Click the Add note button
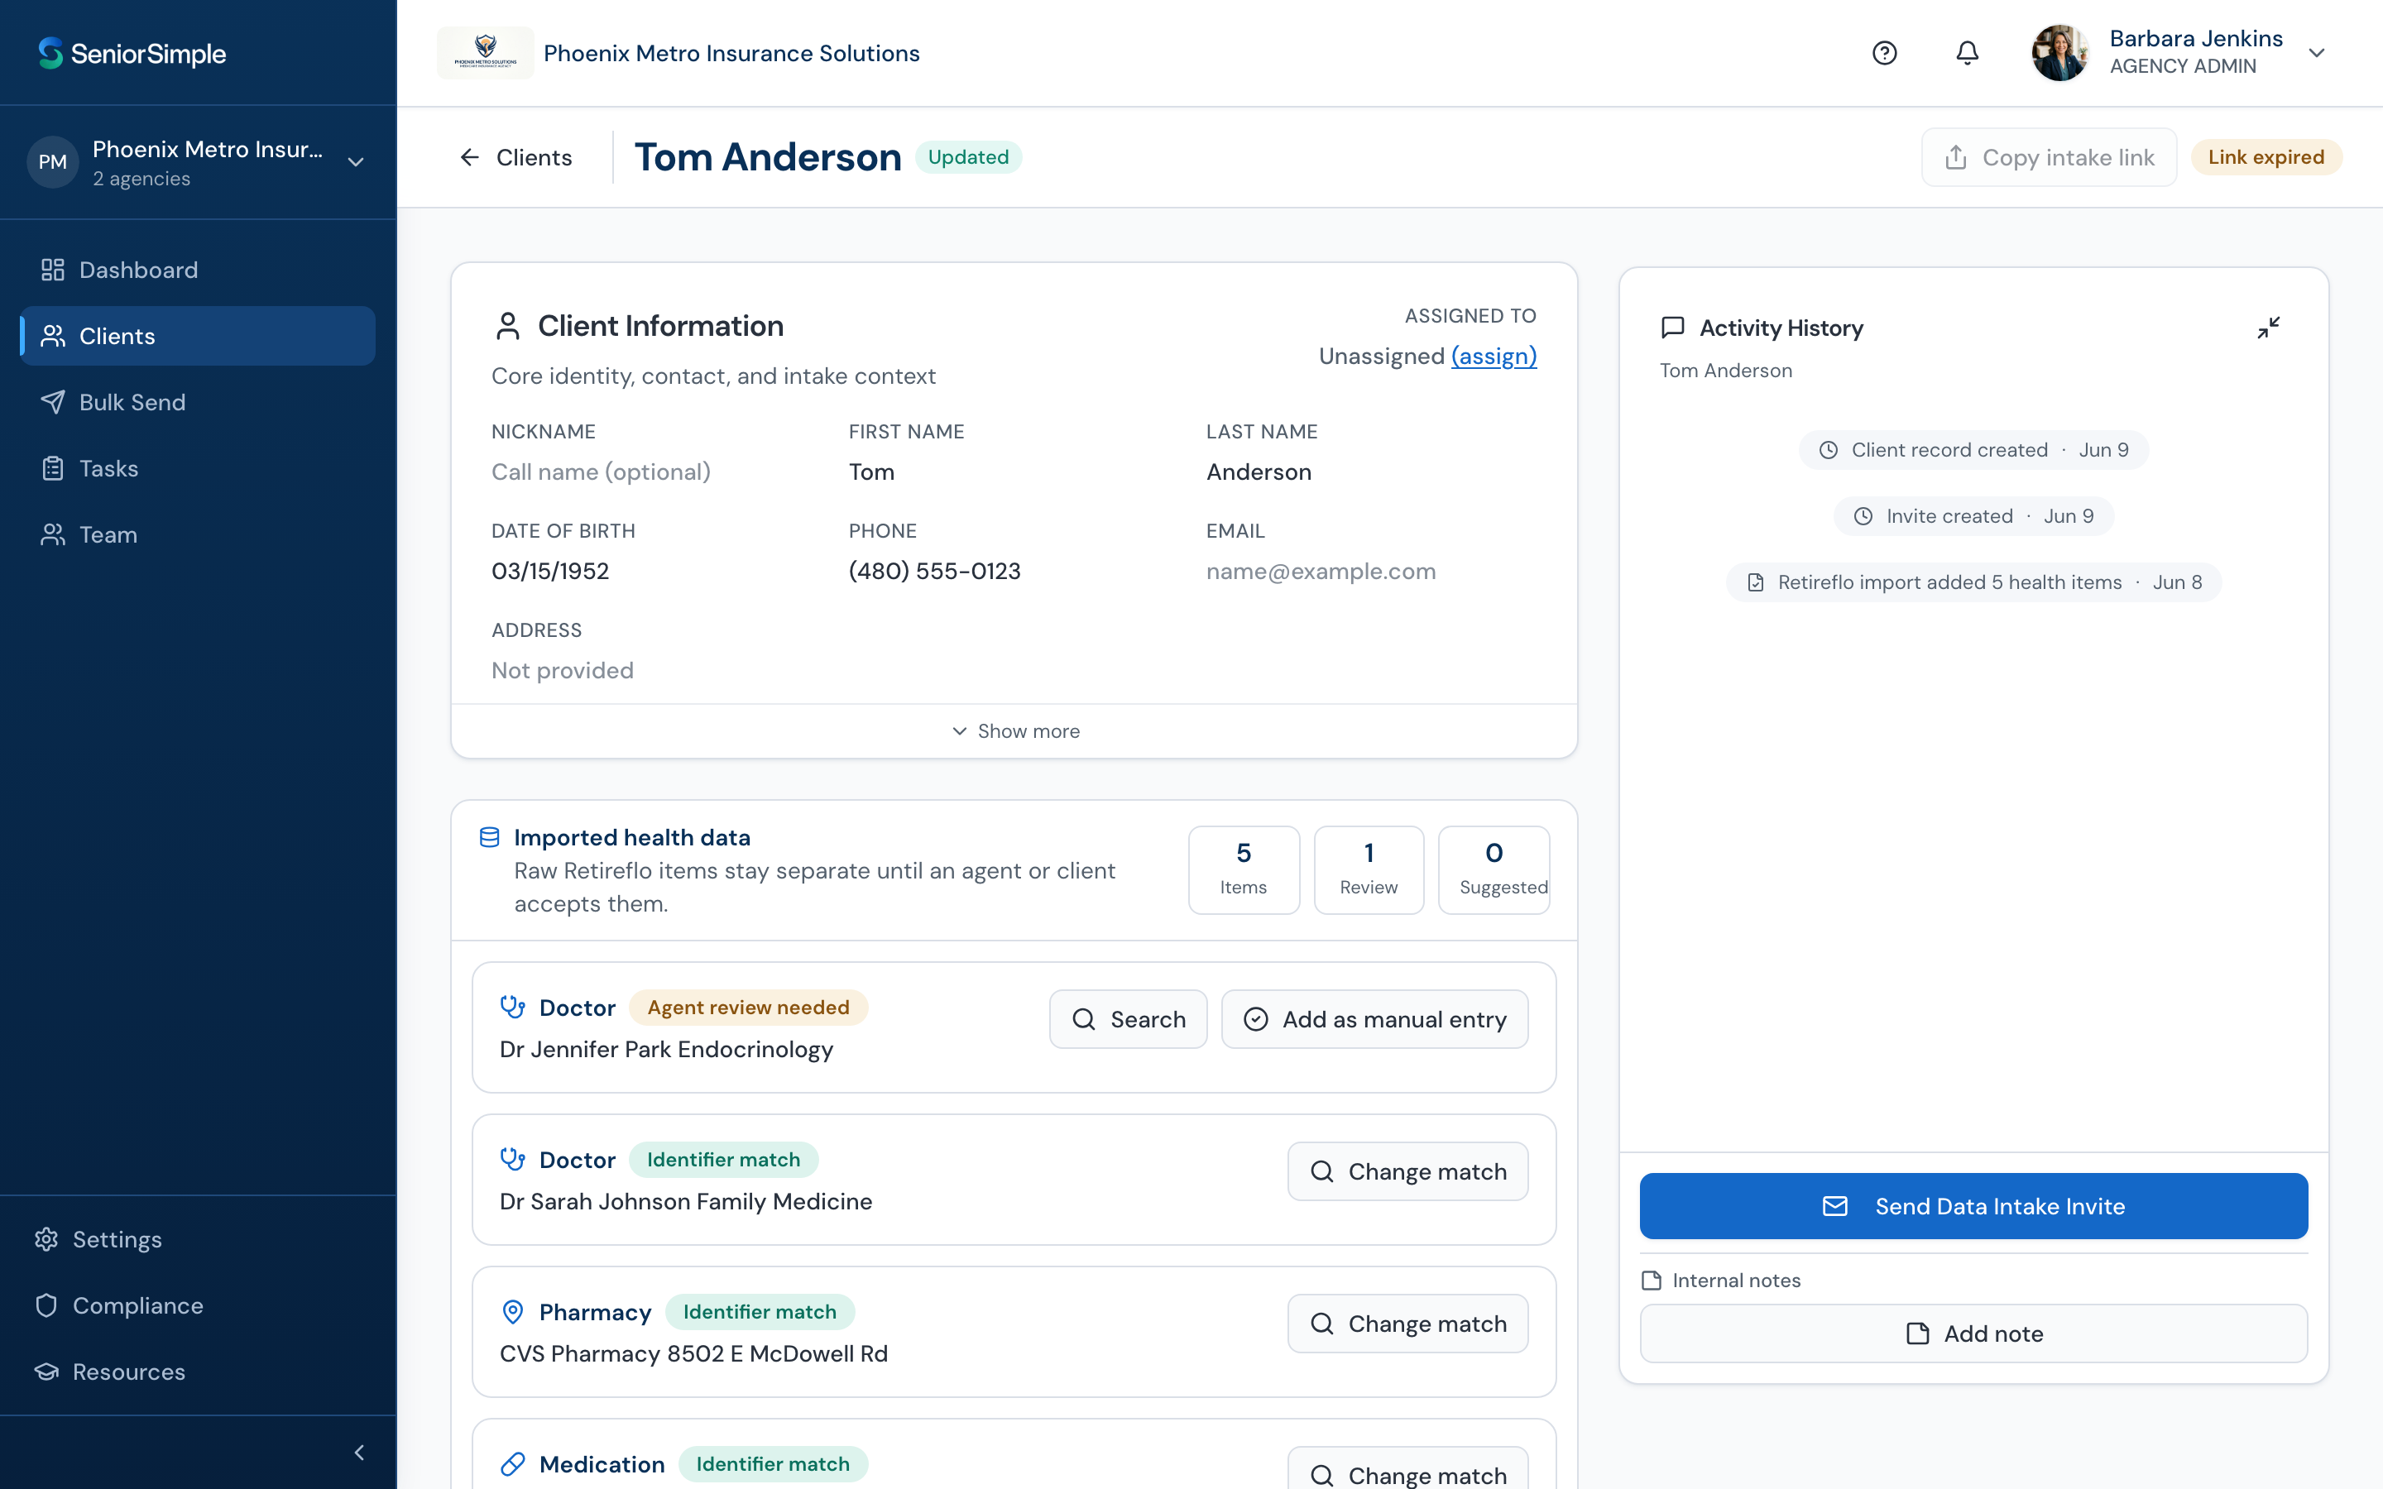The height and width of the screenshot is (1489, 2383). click(1973, 1333)
